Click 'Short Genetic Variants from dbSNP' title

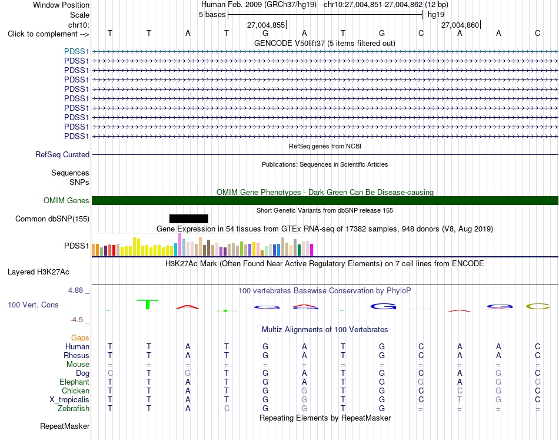(325, 210)
